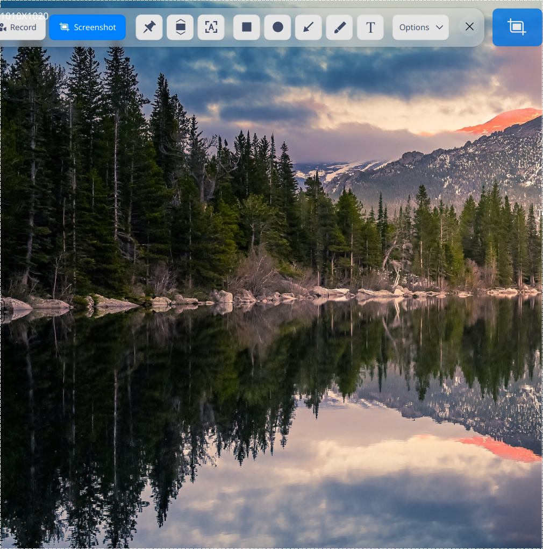Pin the capture with the pushpin icon
Viewport: 543px width, 549px height.
pyautogui.click(x=149, y=27)
